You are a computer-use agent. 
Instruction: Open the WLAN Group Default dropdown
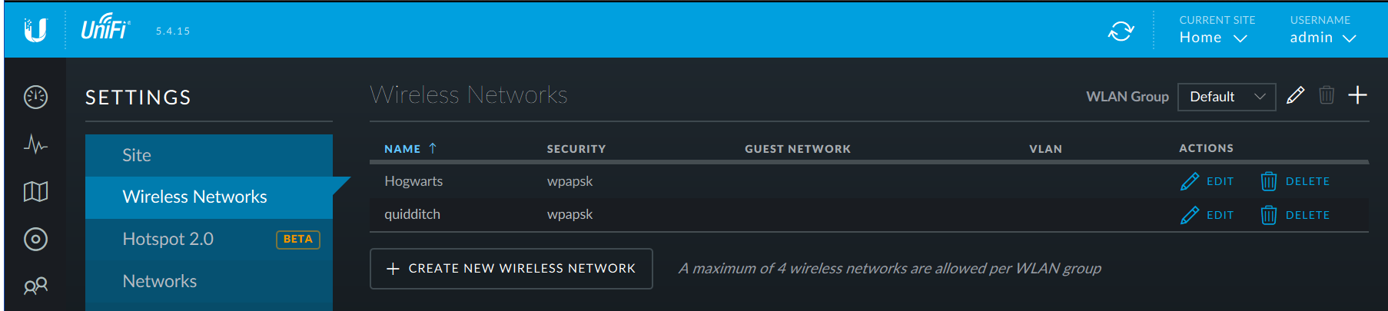(1226, 97)
